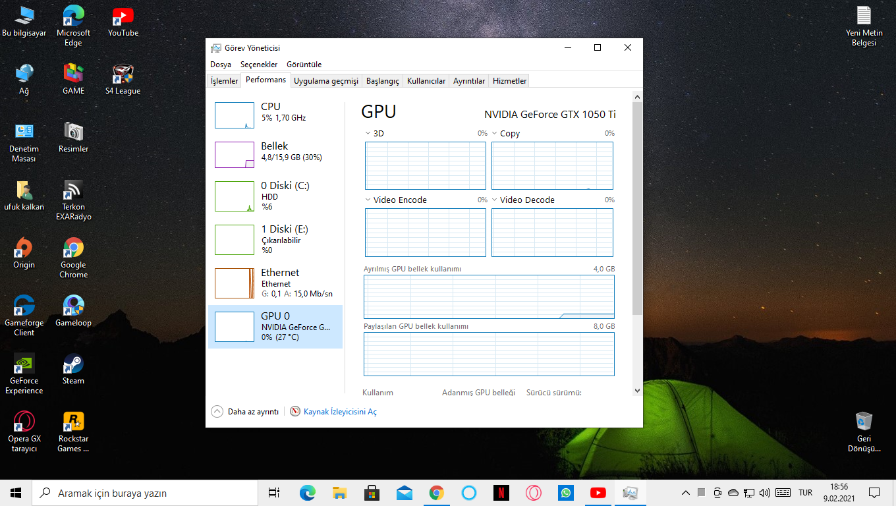Image resolution: width=896 pixels, height=506 pixels.
Task: Collapse the 3D graph selector dropdown
Action: point(368,134)
